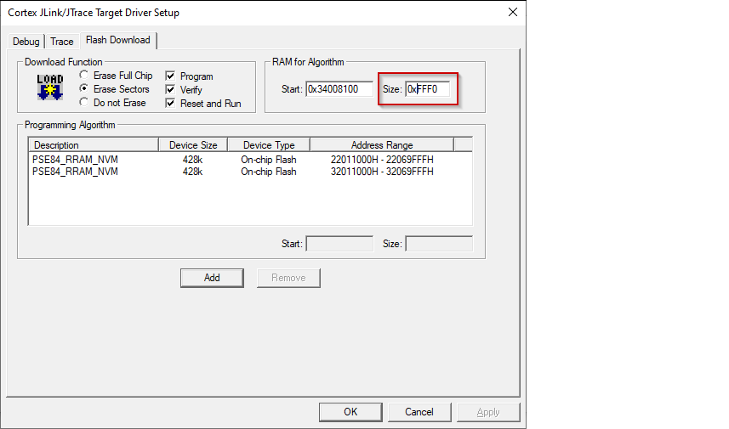Click the Address Range column header
The width and height of the screenshot is (729, 429).
click(381, 145)
